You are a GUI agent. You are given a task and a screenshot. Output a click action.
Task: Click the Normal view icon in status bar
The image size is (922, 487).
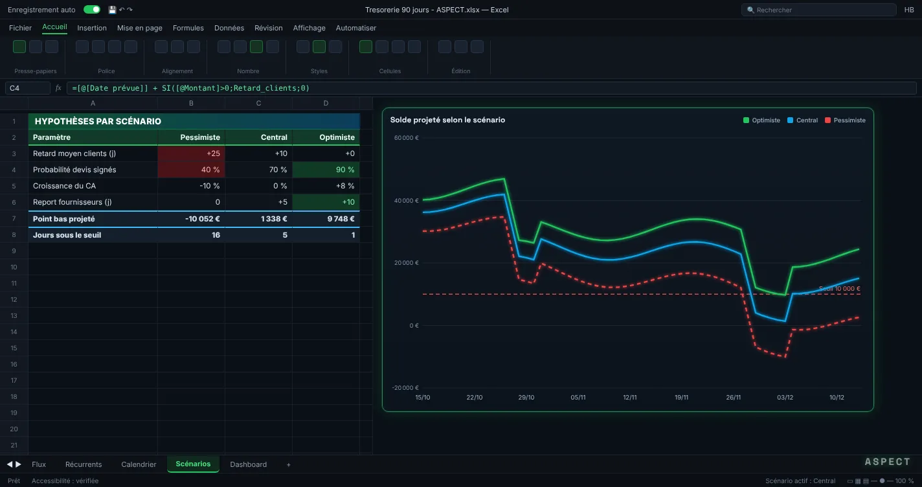tap(850, 481)
